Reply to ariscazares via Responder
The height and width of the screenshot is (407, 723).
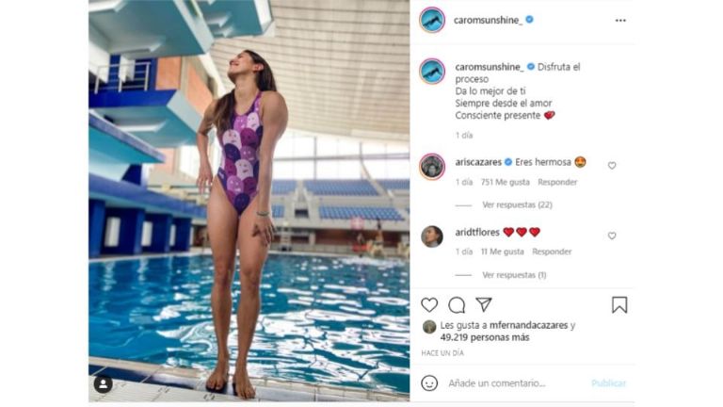(x=557, y=182)
